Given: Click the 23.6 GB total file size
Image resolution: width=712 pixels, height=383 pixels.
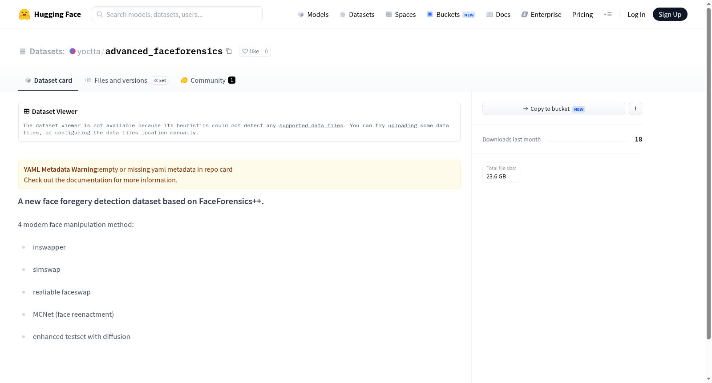Looking at the screenshot, I should pyautogui.click(x=496, y=177).
